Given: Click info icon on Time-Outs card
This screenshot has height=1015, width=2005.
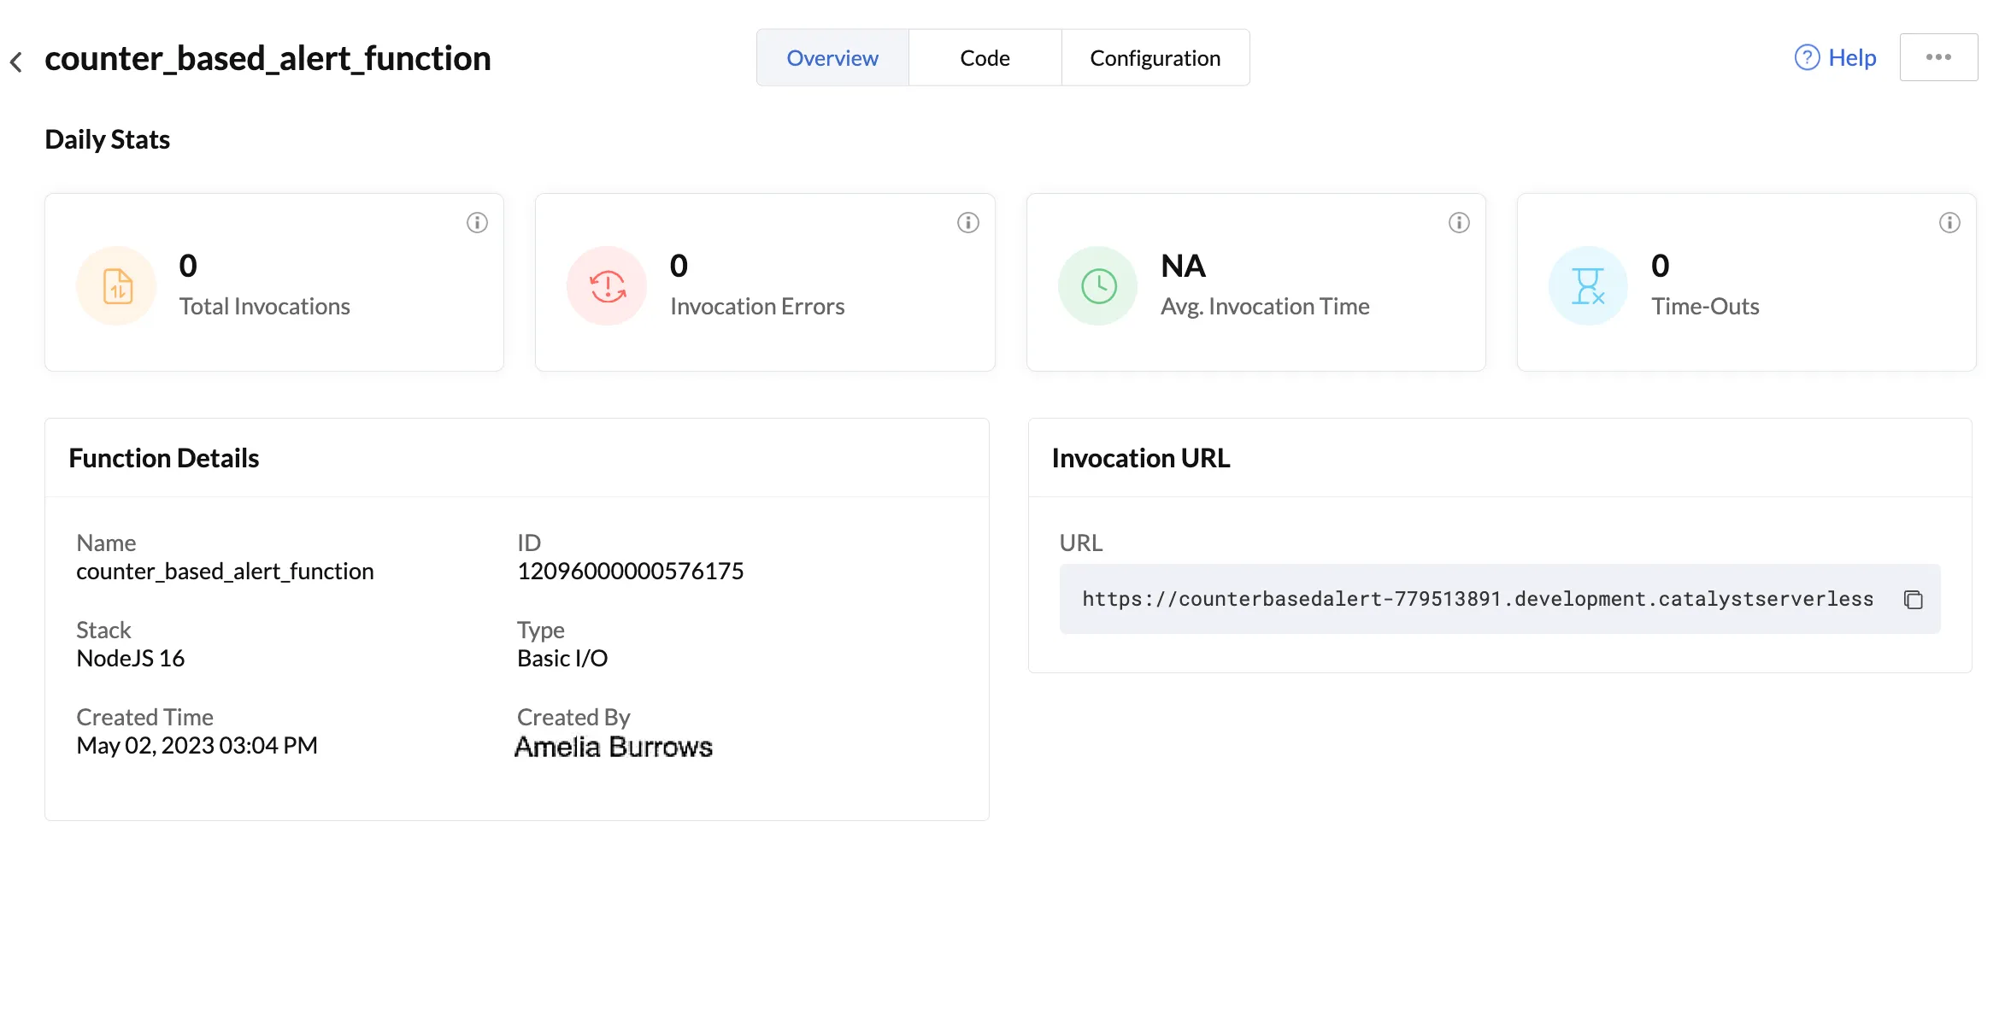Looking at the screenshot, I should (x=1949, y=223).
